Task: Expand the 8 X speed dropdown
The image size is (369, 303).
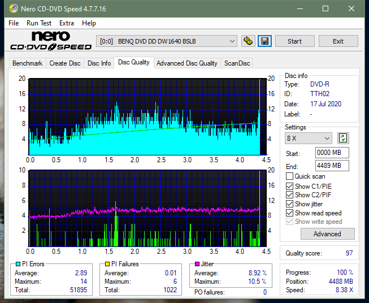Action: tap(308, 138)
